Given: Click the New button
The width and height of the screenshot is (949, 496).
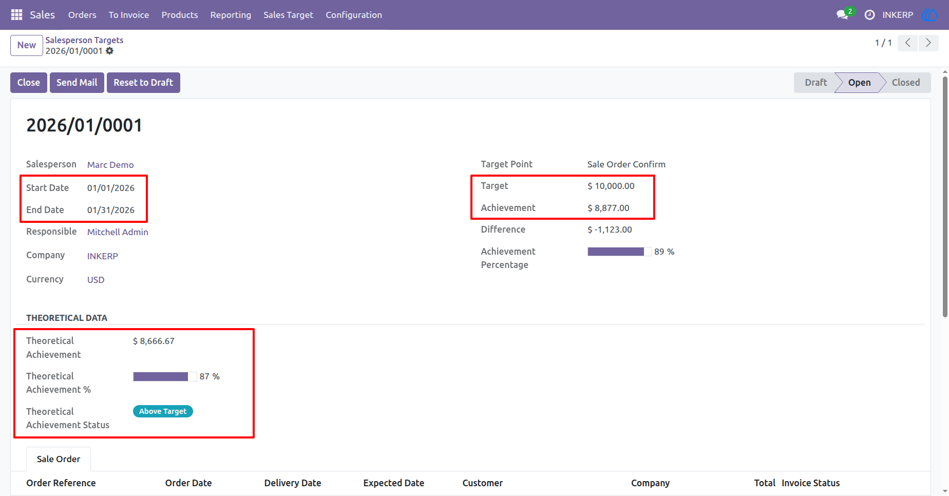Looking at the screenshot, I should coord(27,45).
